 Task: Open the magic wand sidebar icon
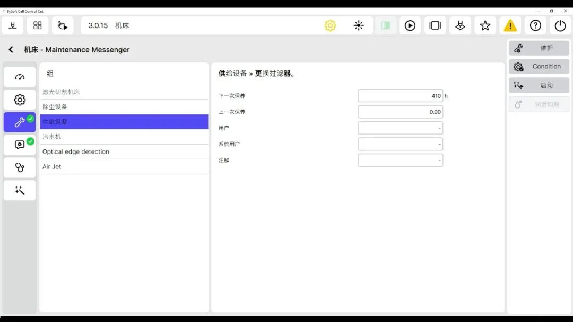tap(20, 190)
